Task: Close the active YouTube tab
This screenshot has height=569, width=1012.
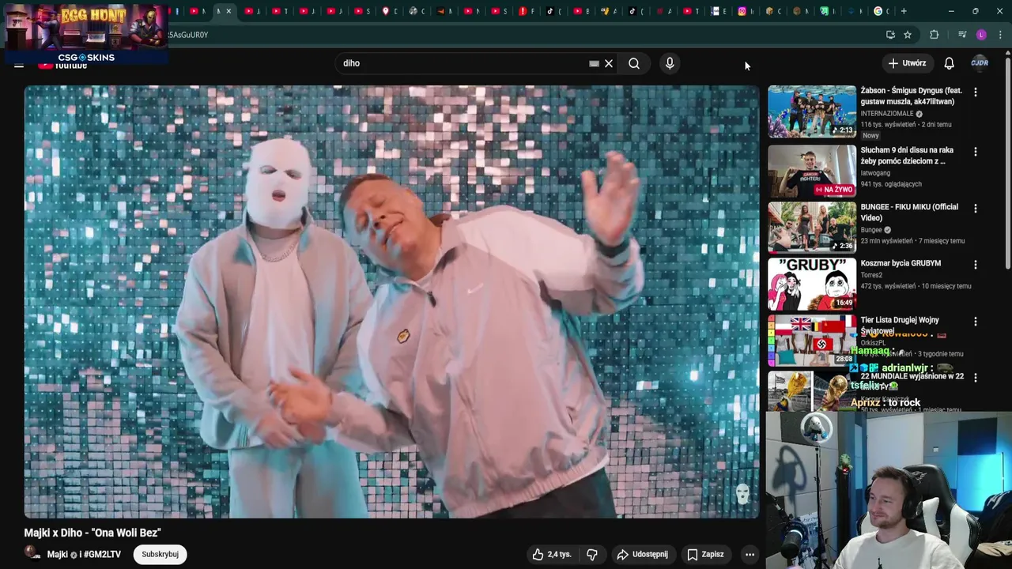Action: (x=229, y=11)
